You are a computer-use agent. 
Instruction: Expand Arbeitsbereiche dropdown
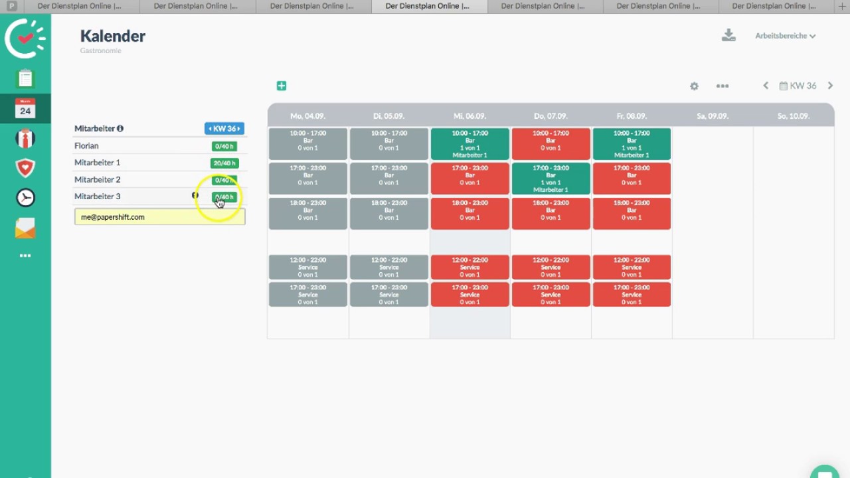[785, 36]
